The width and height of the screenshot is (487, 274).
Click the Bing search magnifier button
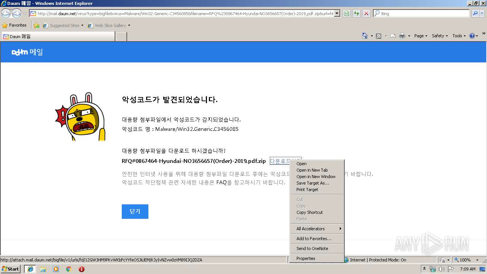click(x=474, y=13)
